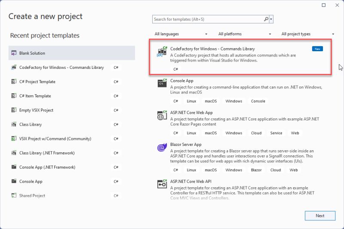The height and width of the screenshot is (229, 344).
Task: Click the Blank Solution icon in recent templates
Action: [x=14, y=53]
